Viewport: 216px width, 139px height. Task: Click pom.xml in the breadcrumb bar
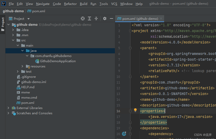tap(39, 11)
